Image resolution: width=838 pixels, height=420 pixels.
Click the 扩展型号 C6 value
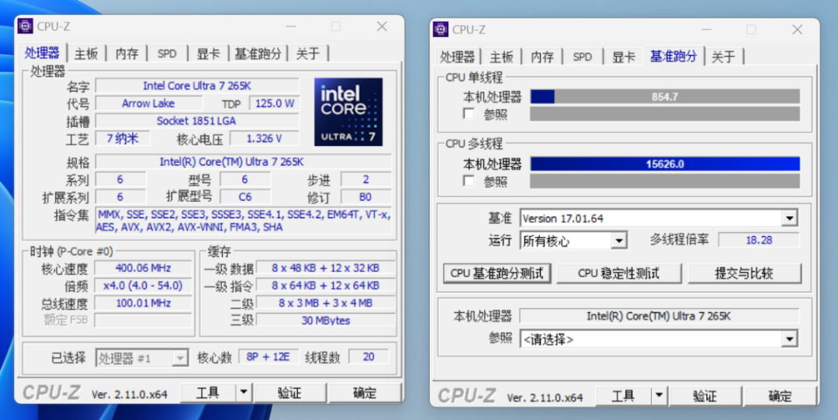(244, 197)
